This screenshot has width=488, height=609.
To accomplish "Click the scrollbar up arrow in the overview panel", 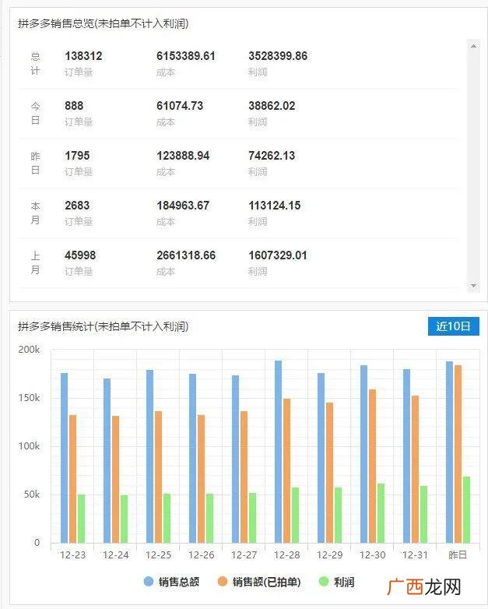I will pos(473,46).
